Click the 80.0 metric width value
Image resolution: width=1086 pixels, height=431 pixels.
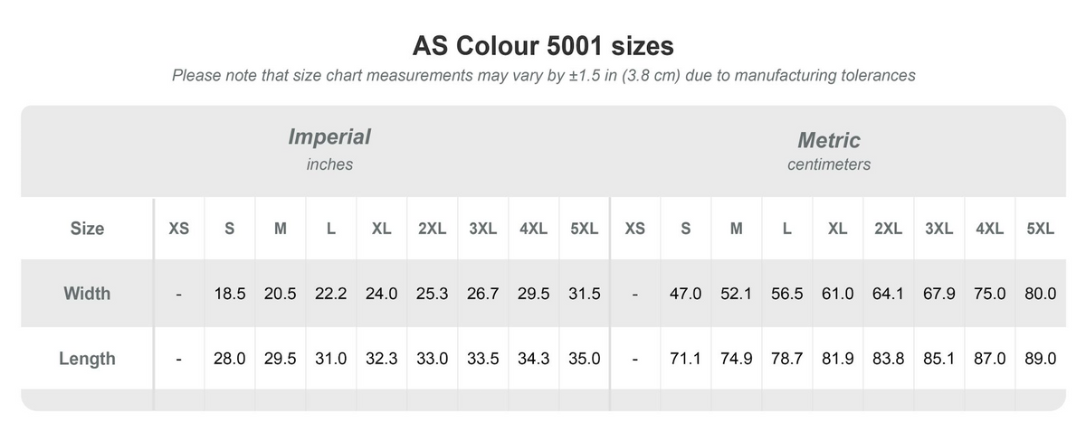click(1041, 294)
